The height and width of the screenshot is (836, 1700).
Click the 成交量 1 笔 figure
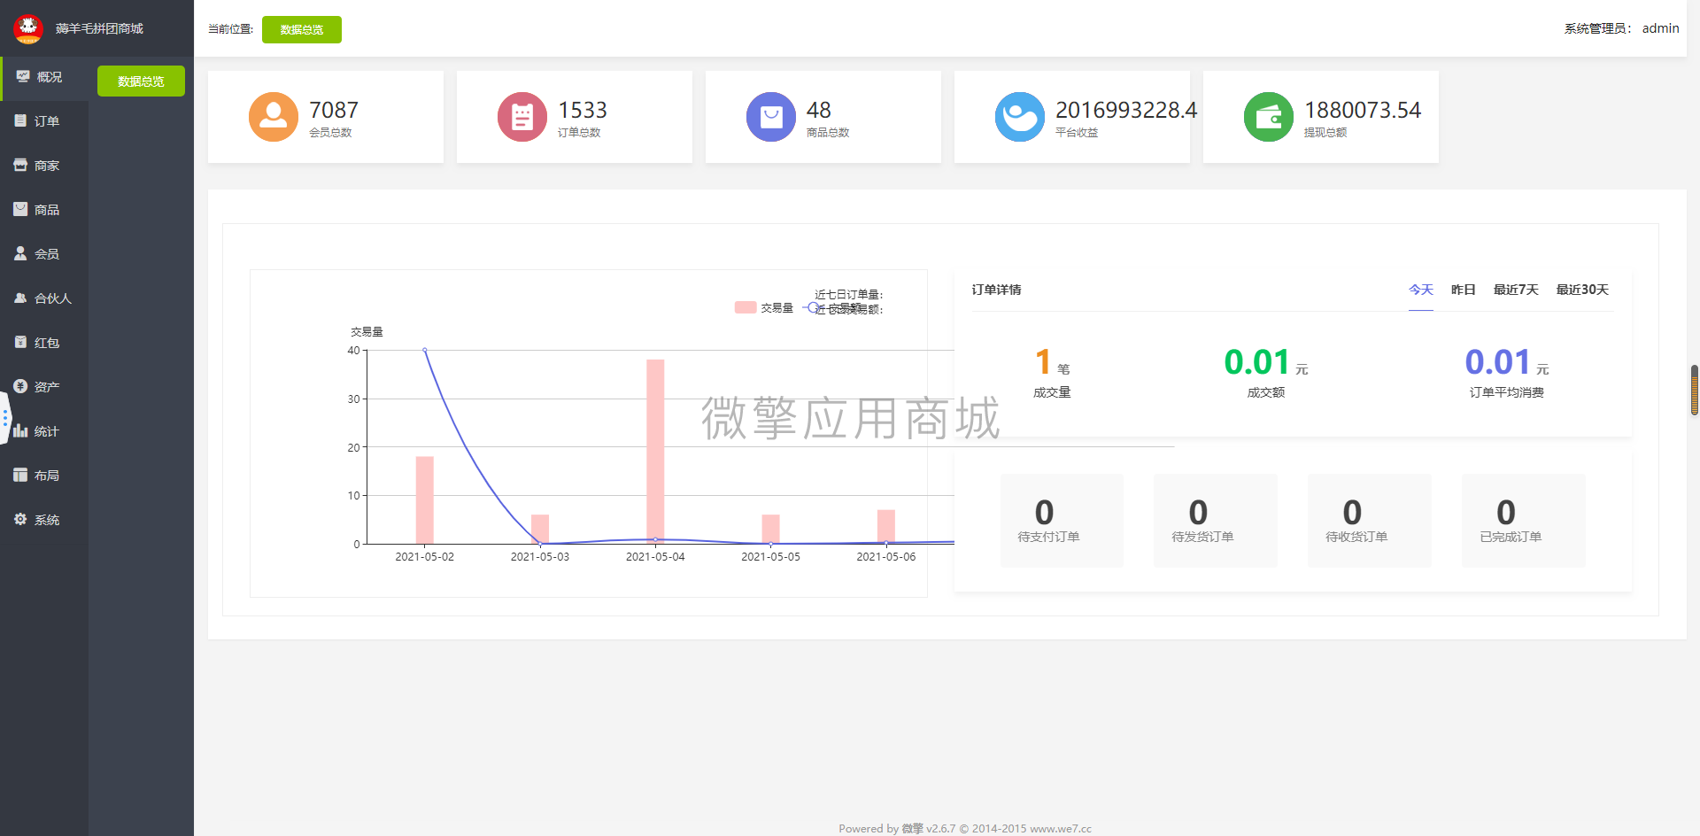coord(1052,362)
